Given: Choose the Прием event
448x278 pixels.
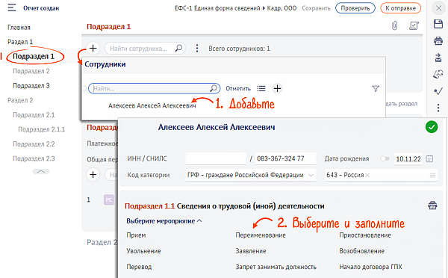Looking at the screenshot, I should 136,235.
